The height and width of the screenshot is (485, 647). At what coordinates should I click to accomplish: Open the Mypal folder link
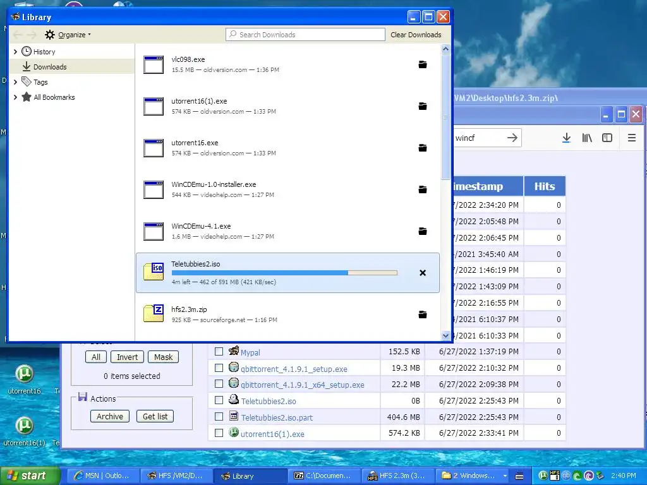click(250, 352)
